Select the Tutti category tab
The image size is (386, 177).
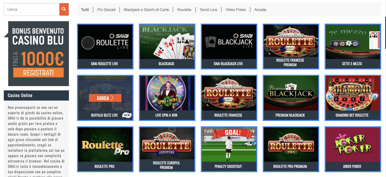point(85,10)
